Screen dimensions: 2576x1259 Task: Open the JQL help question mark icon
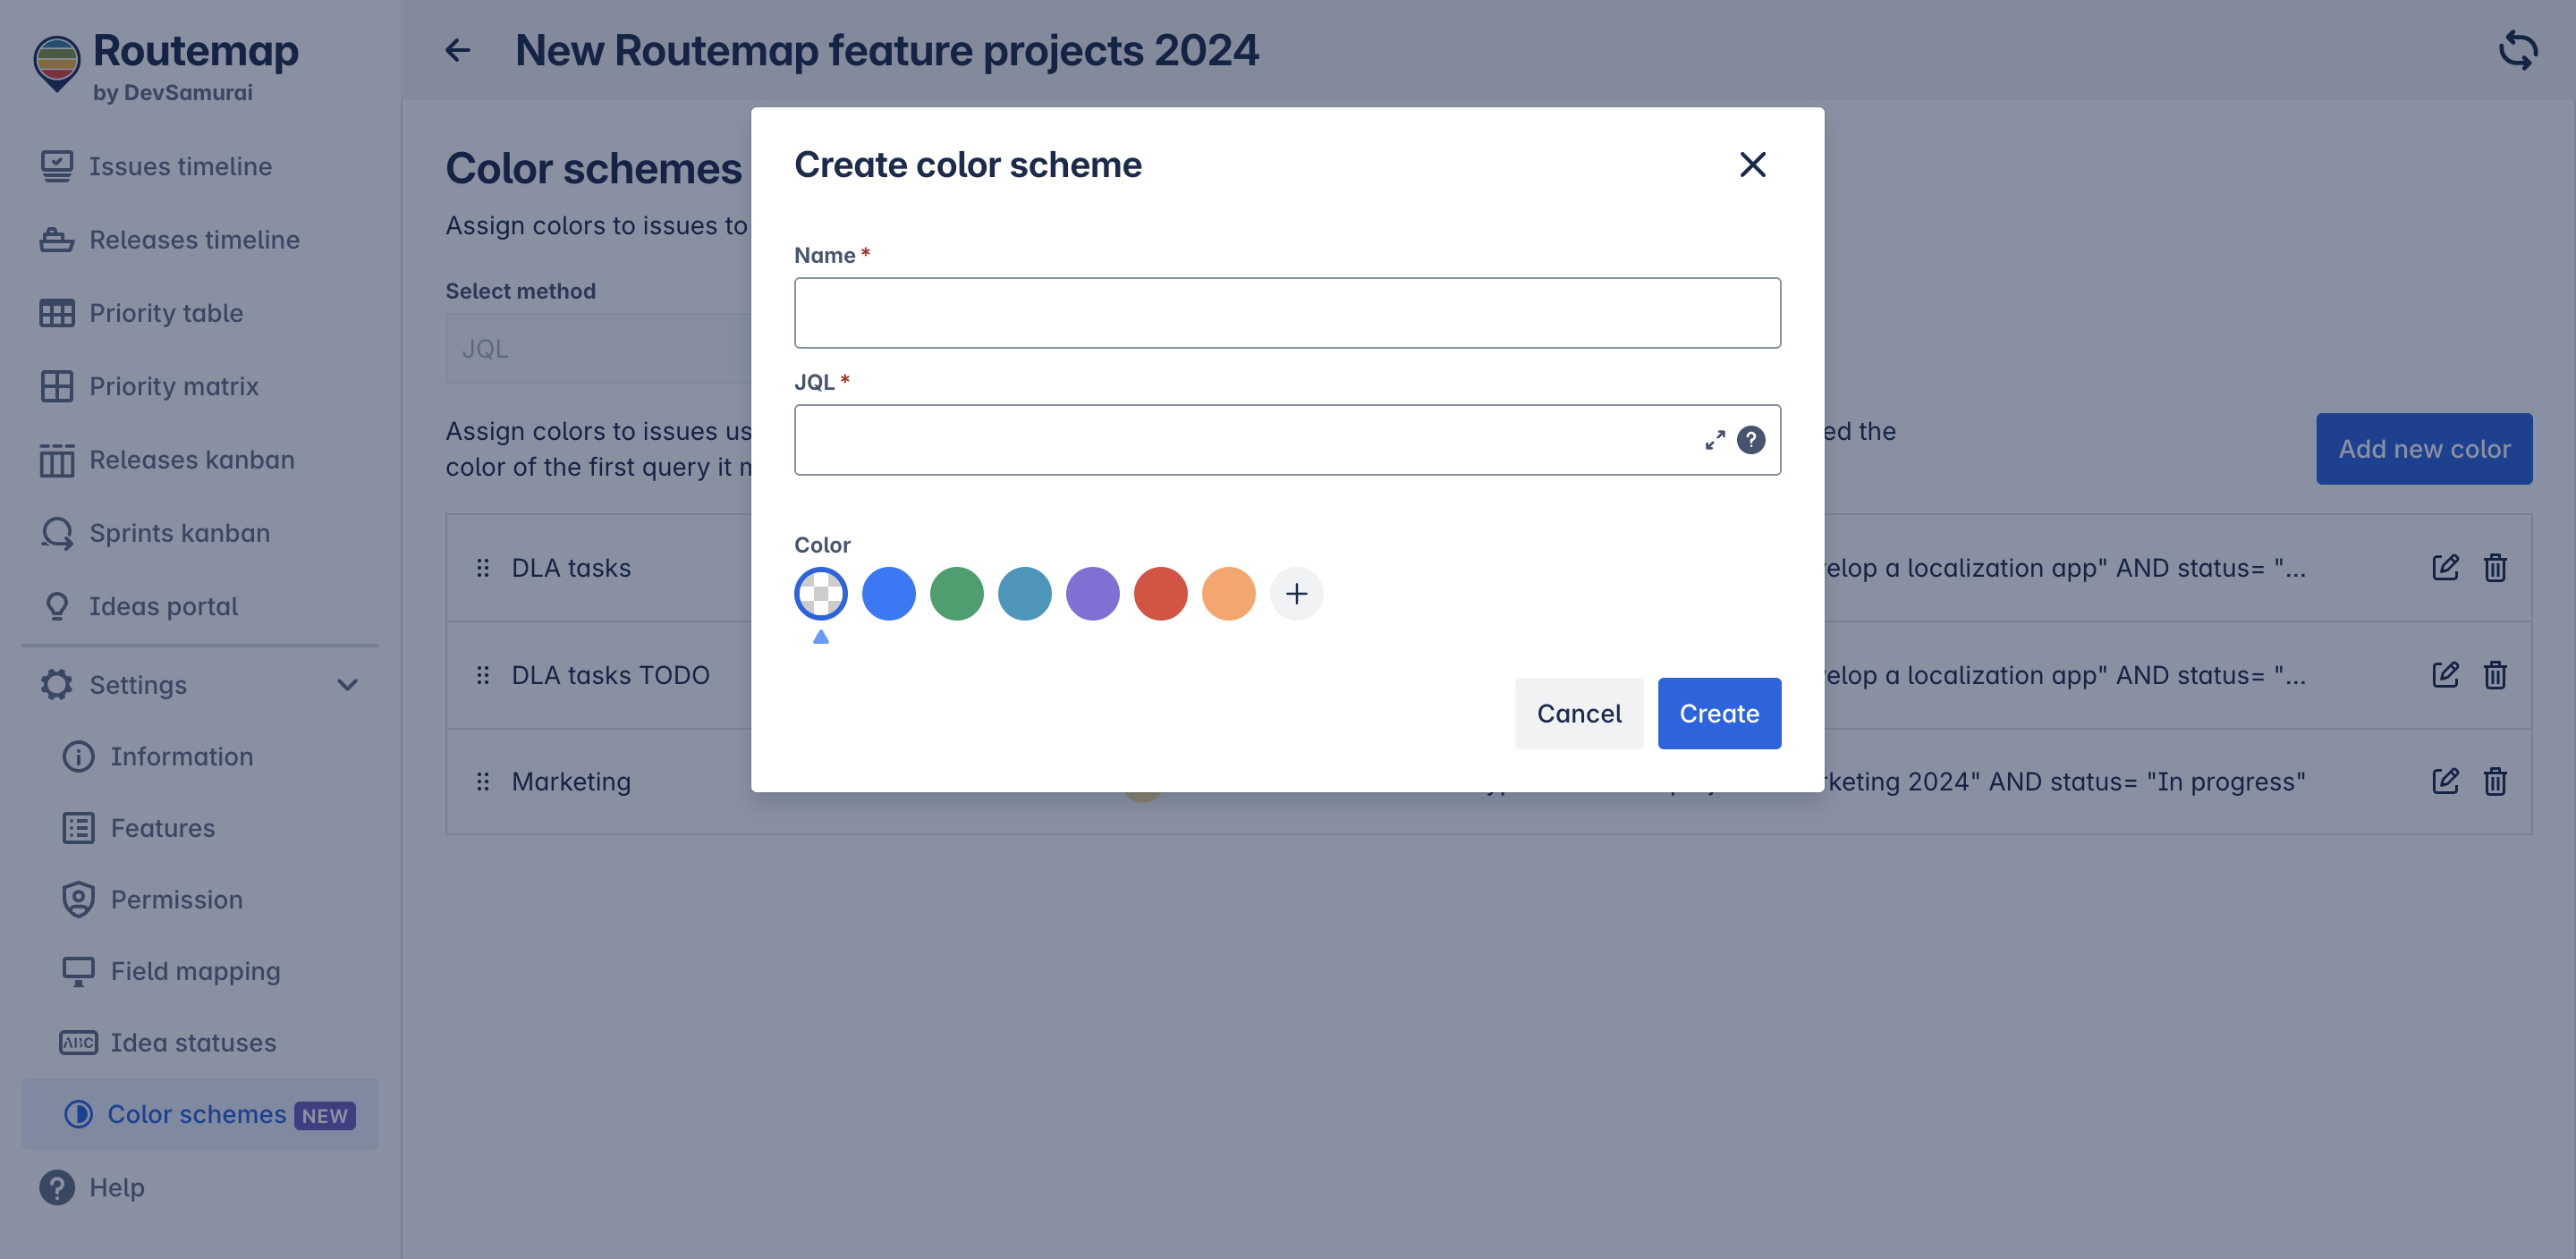[1750, 440]
